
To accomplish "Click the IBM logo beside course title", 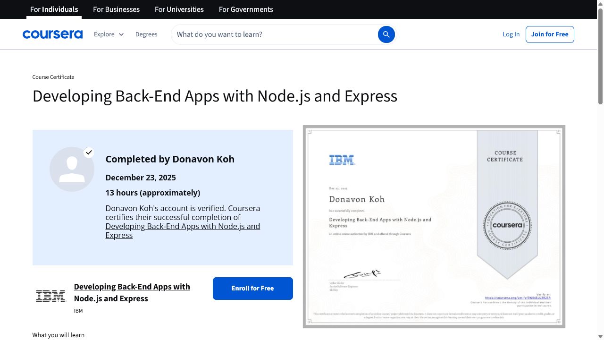I will point(51,296).
